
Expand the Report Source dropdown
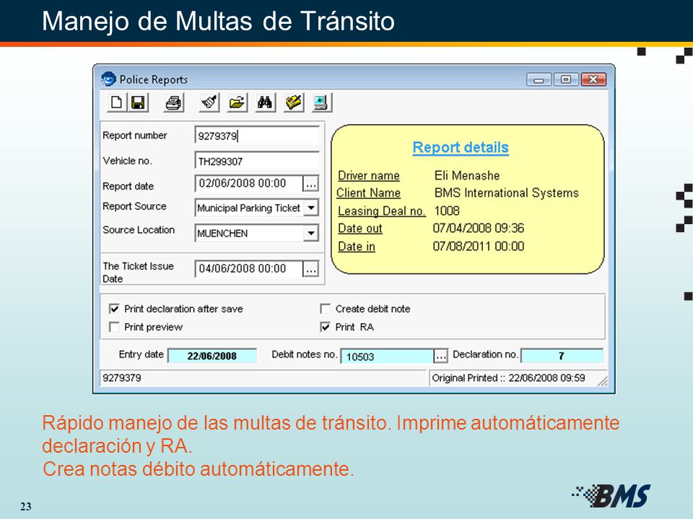click(311, 208)
